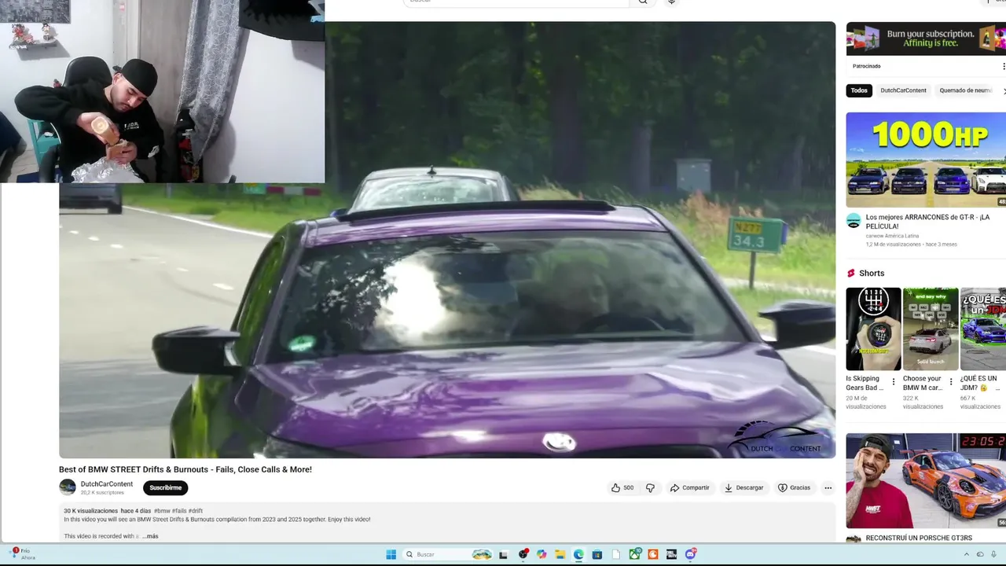Open the Porsche GT3RS rebuild video thumbnail
This screenshot has height=566, width=1006.
926,480
